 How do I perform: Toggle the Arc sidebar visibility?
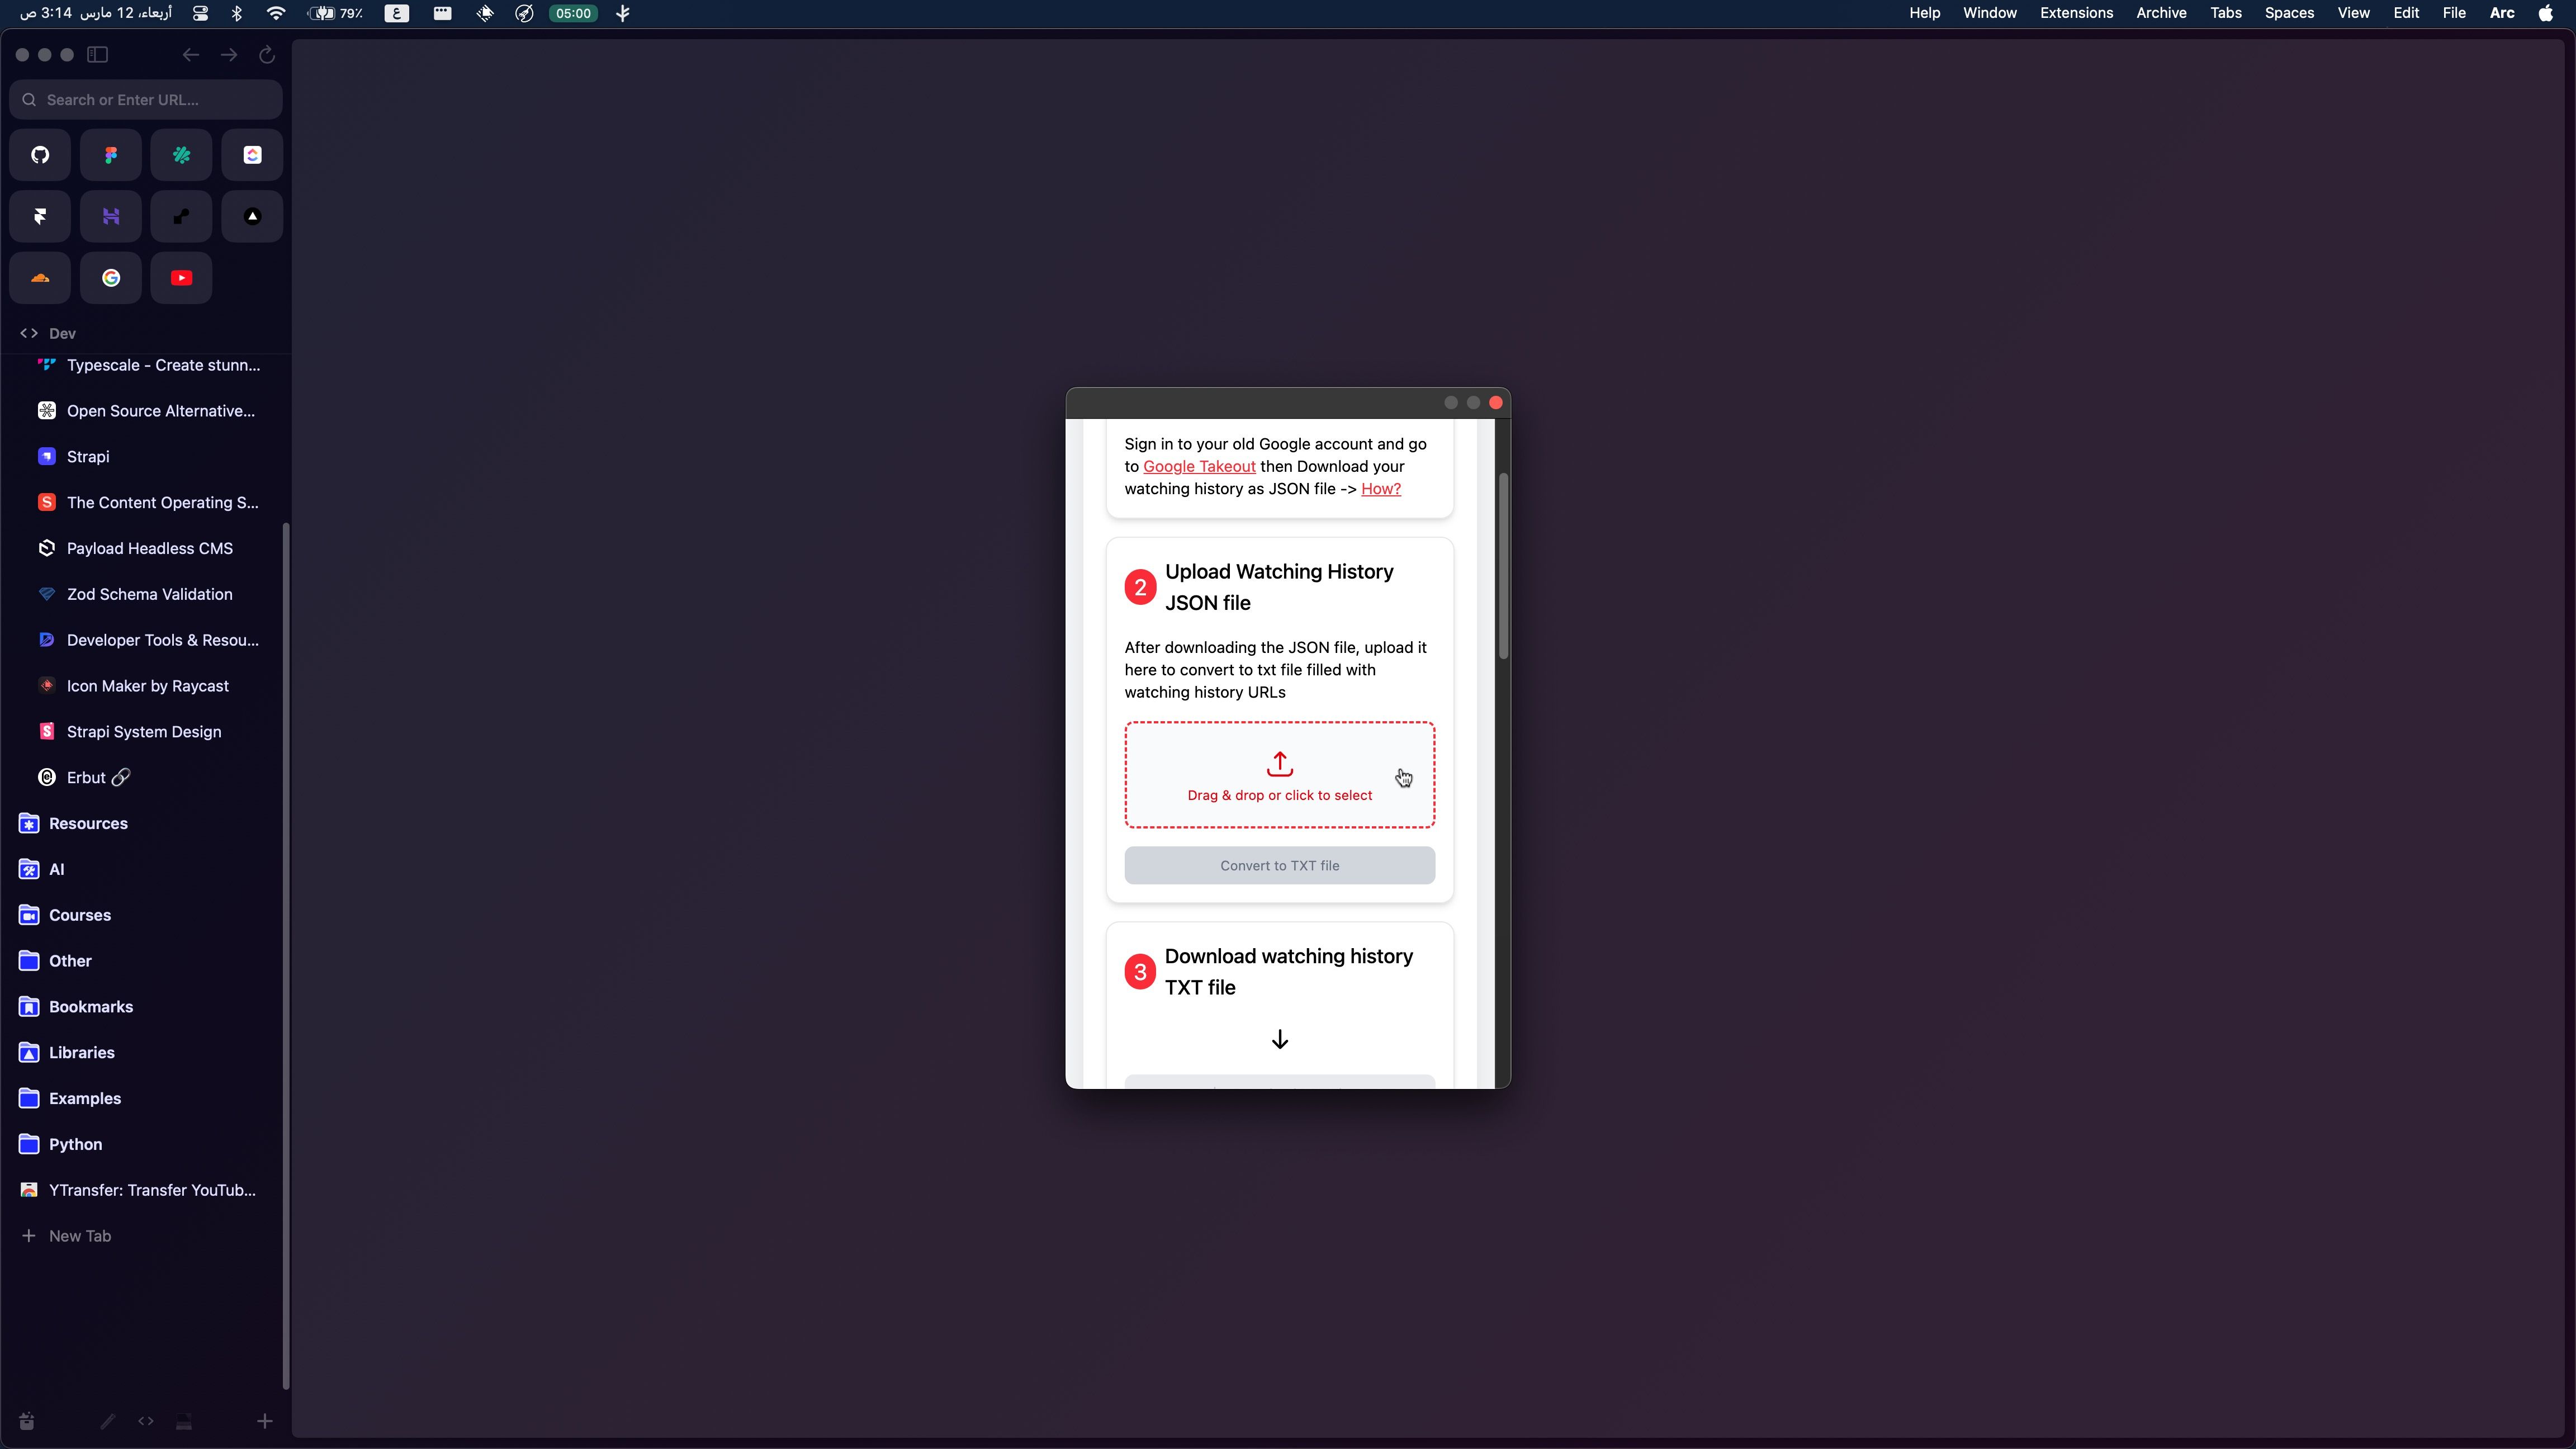(x=98, y=55)
